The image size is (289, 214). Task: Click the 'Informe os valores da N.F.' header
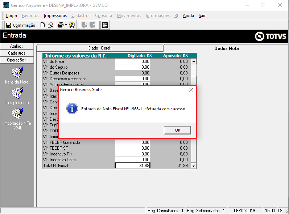coord(76,56)
